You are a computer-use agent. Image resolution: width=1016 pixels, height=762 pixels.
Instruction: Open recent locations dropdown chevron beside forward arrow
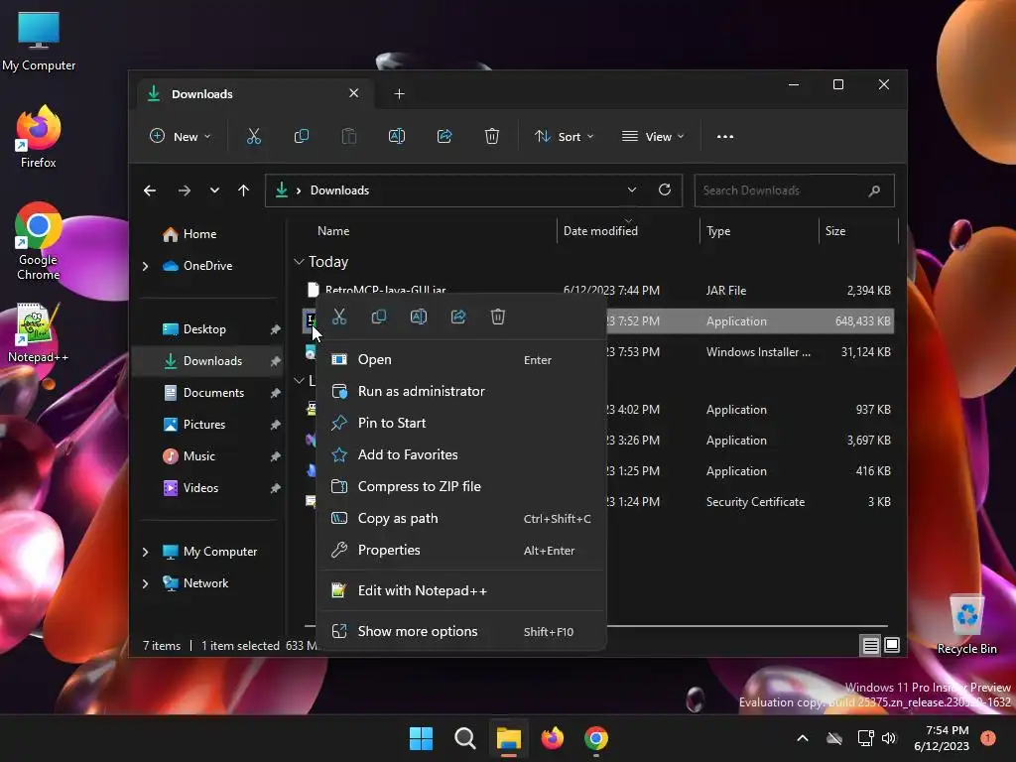click(x=214, y=190)
